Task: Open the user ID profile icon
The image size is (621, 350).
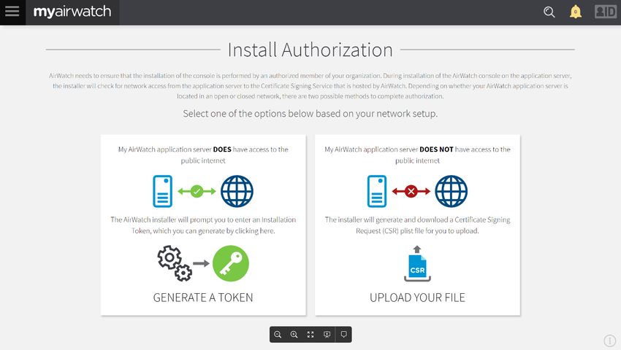Action: tap(606, 12)
